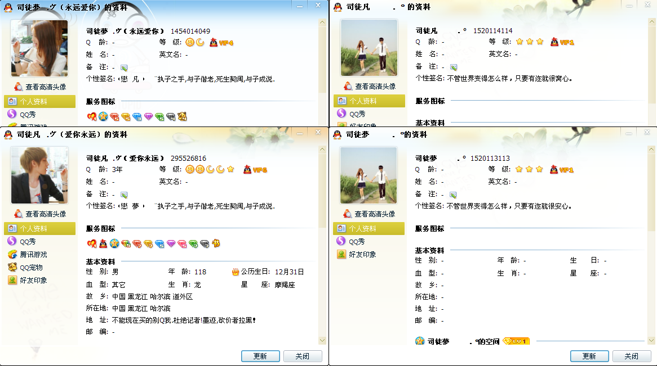Click scrollbar down arrow in the 295526816 window
Viewport: 657px width, 366px height.
click(x=322, y=341)
